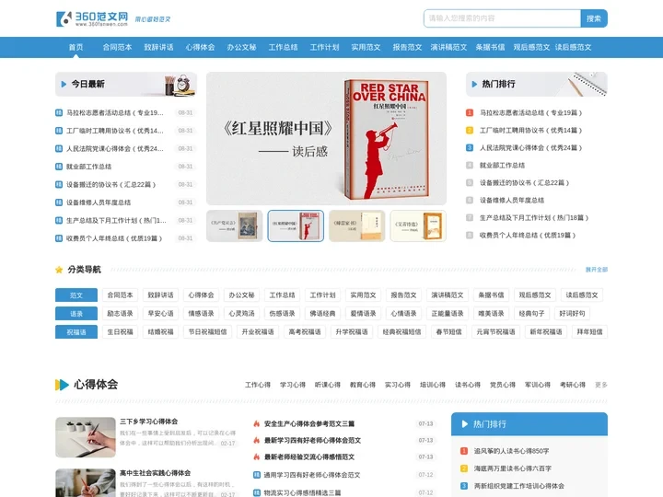Screen dimensions: 663x497
Task: Open 收费员个人年终总结 in 今日最新 list
Action: [x=114, y=238]
